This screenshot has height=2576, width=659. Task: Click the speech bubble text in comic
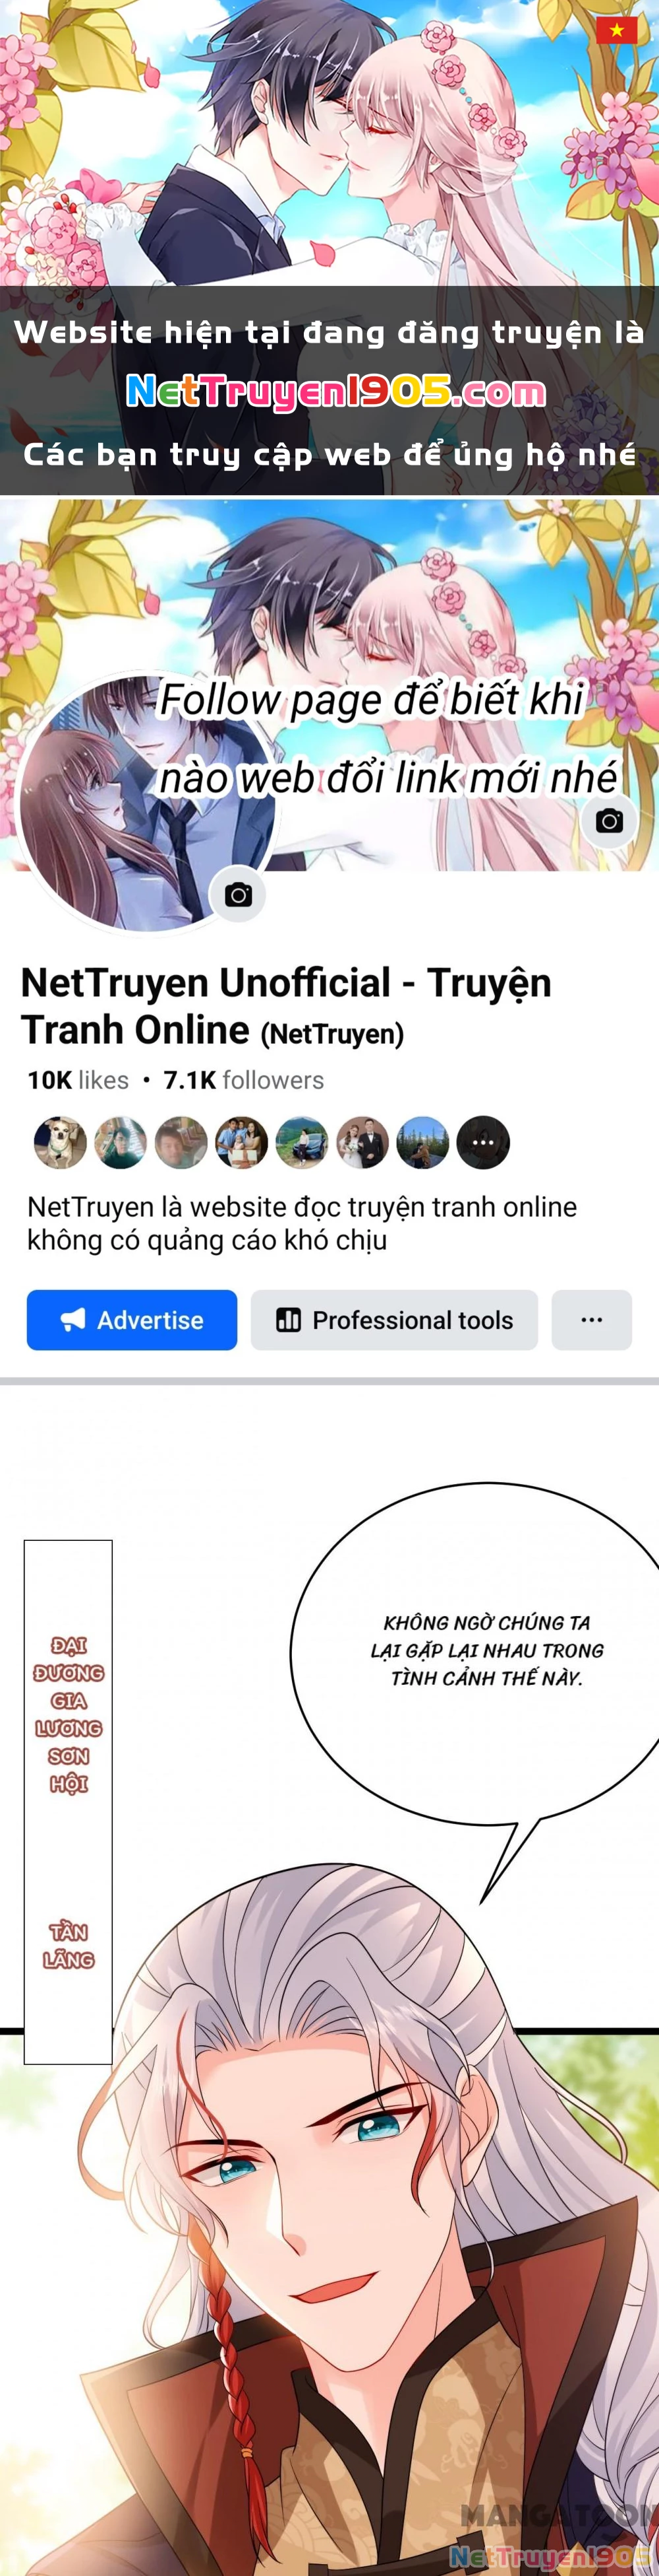(x=487, y=1650)
